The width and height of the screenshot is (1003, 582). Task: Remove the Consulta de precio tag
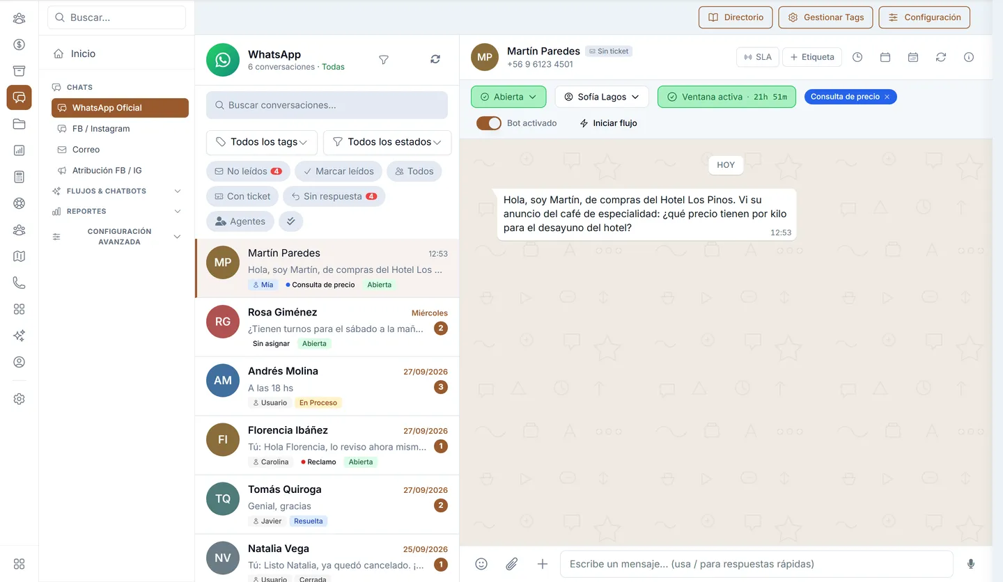pos(887,97)
